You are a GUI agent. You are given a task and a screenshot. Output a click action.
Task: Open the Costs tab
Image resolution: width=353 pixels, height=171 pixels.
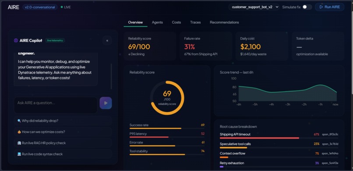tap(176, 22)
